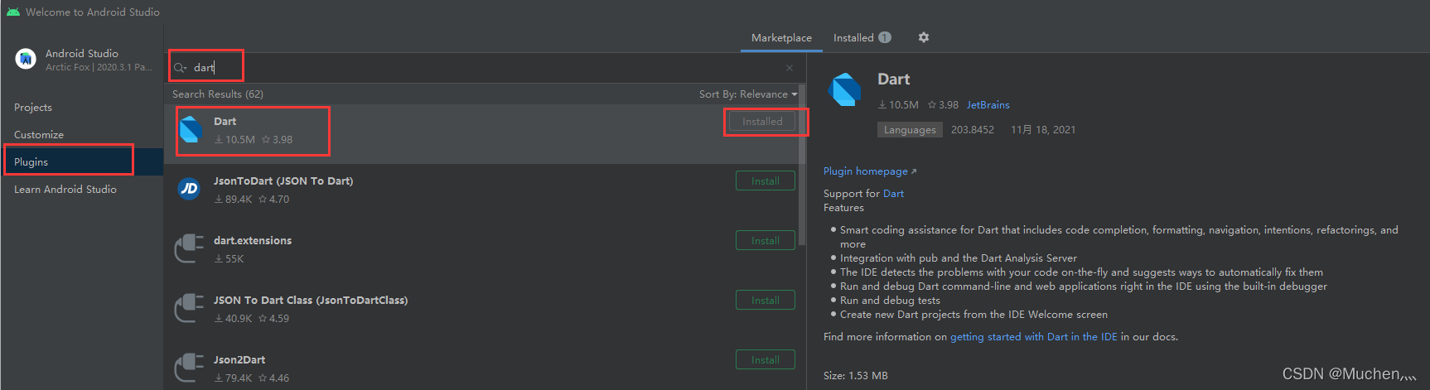Screen dimensions: 1430x390
Task: Select JSON To Dart Class (JsonToDartClass) name
Action: click(x=311, y=301)
